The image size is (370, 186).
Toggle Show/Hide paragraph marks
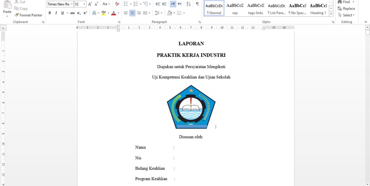click(x=197, y=4)
